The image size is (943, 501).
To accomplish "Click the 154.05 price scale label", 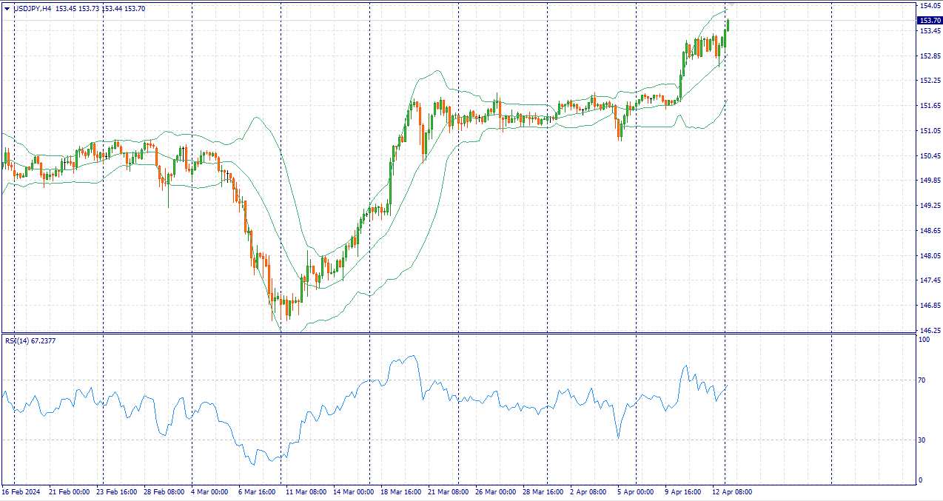I will pyautogui.click(x=929, y=6).
